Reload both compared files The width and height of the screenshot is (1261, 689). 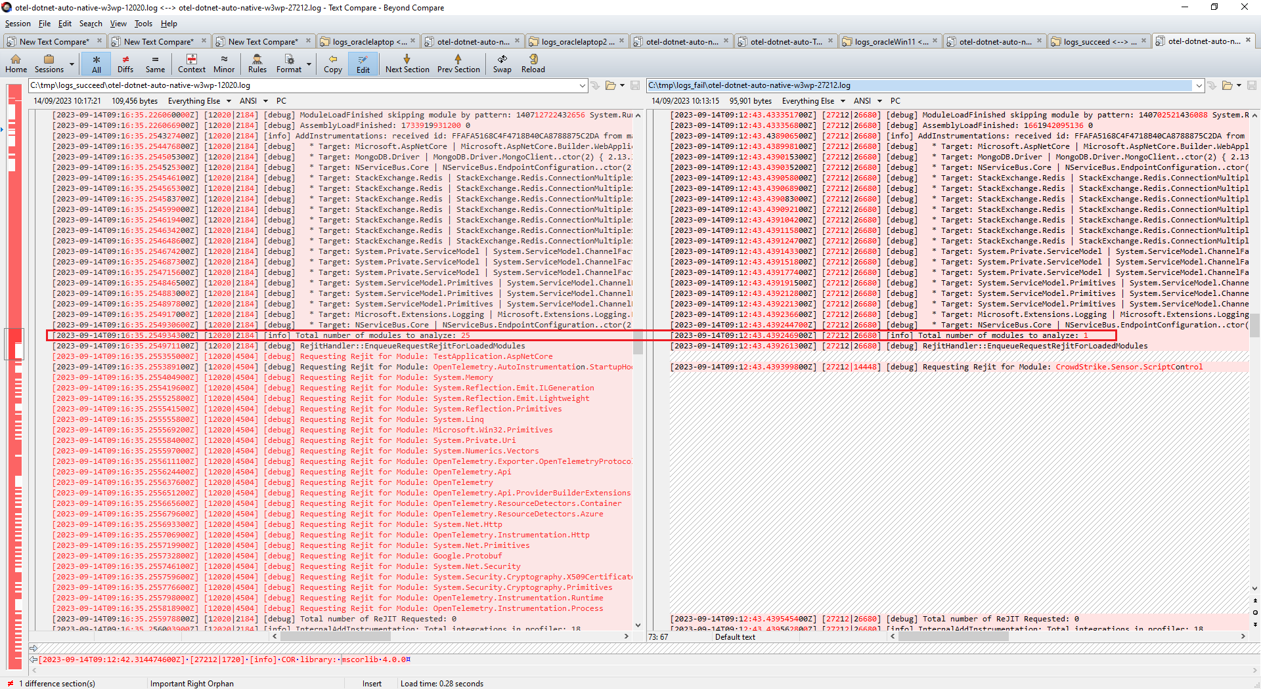point(533,64)
